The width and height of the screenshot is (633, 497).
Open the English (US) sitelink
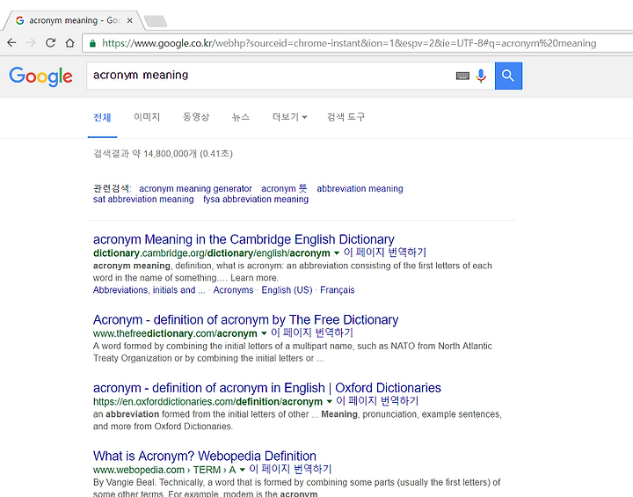[287, 290]
